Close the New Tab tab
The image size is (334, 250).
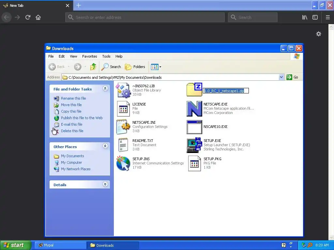(x=68, y=6)
